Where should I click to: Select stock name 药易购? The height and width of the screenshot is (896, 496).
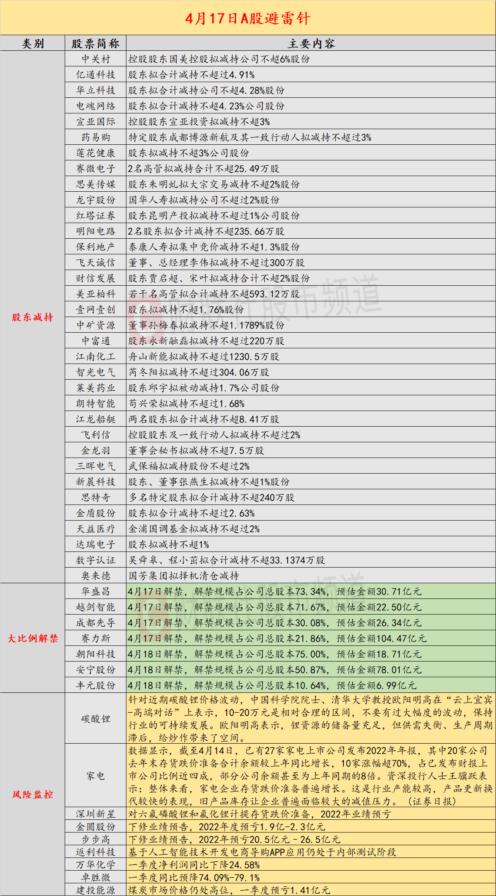click(96, 138)
